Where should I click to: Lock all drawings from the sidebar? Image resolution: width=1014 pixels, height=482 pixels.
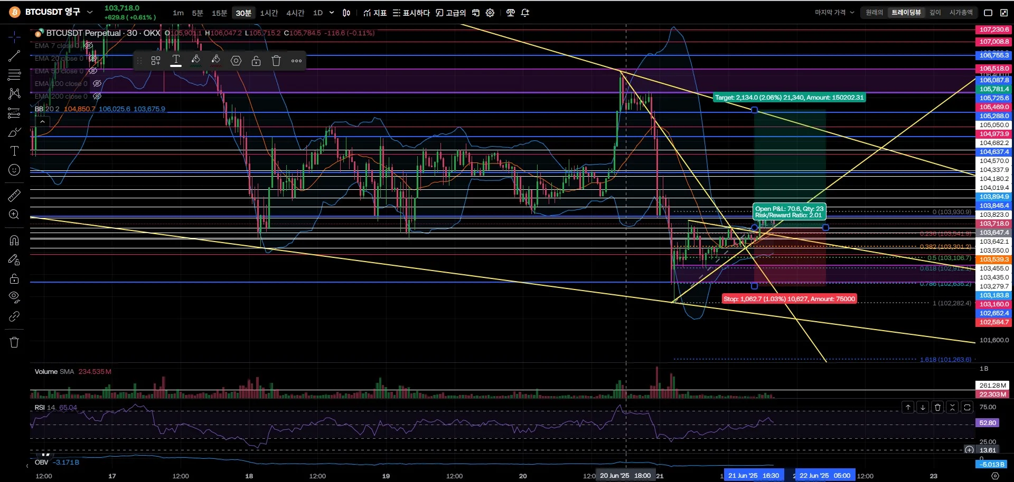[x=14, y=278]
